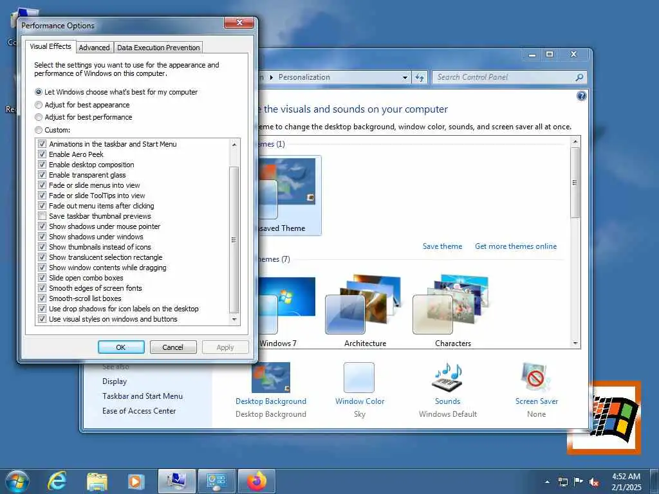Open the Desktop Background icon
The image size is (659, 494).
[271, 377]
